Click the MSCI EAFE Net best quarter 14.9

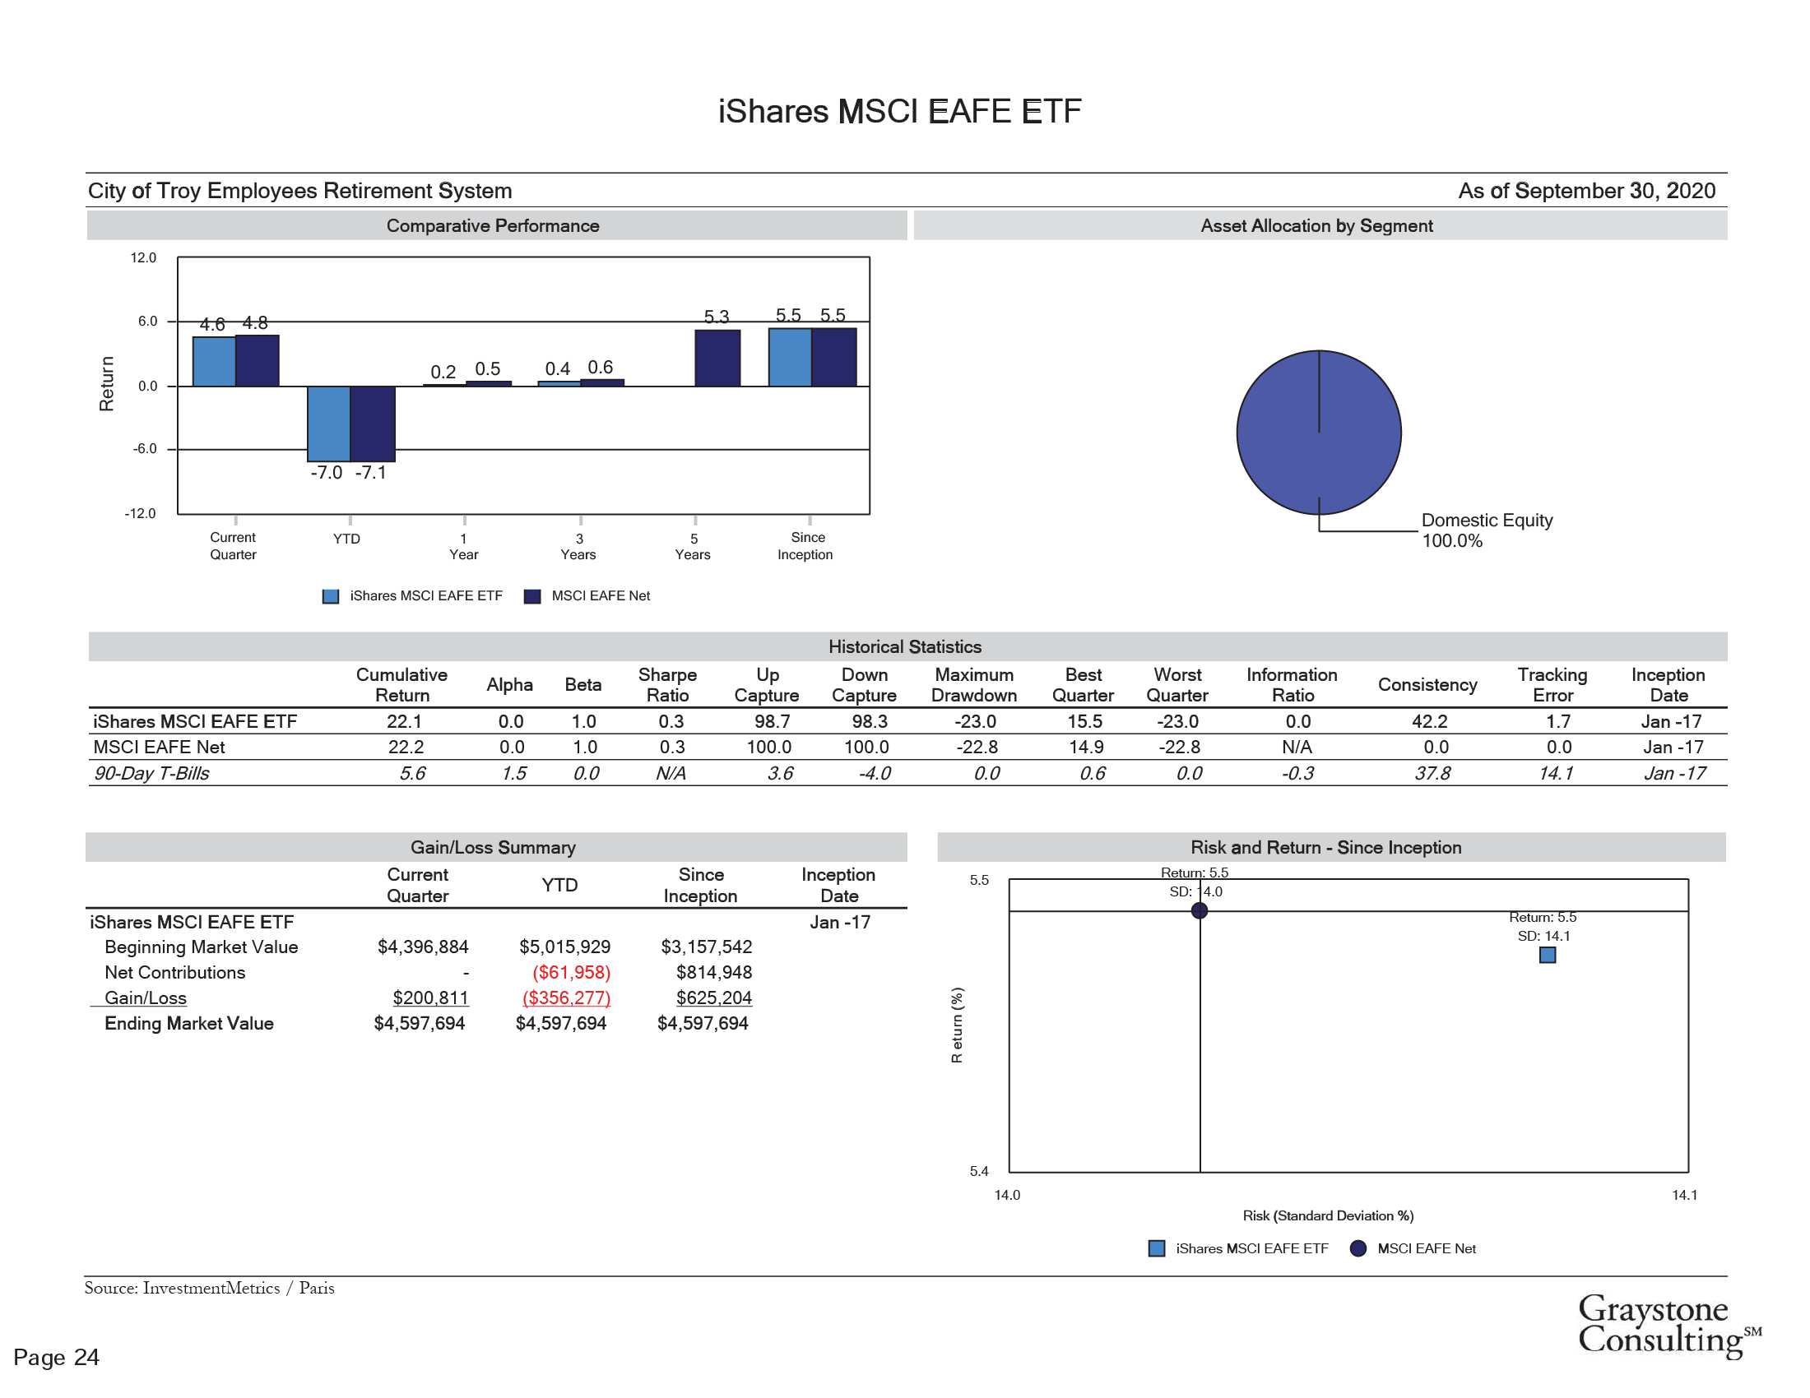point(1086,747)
